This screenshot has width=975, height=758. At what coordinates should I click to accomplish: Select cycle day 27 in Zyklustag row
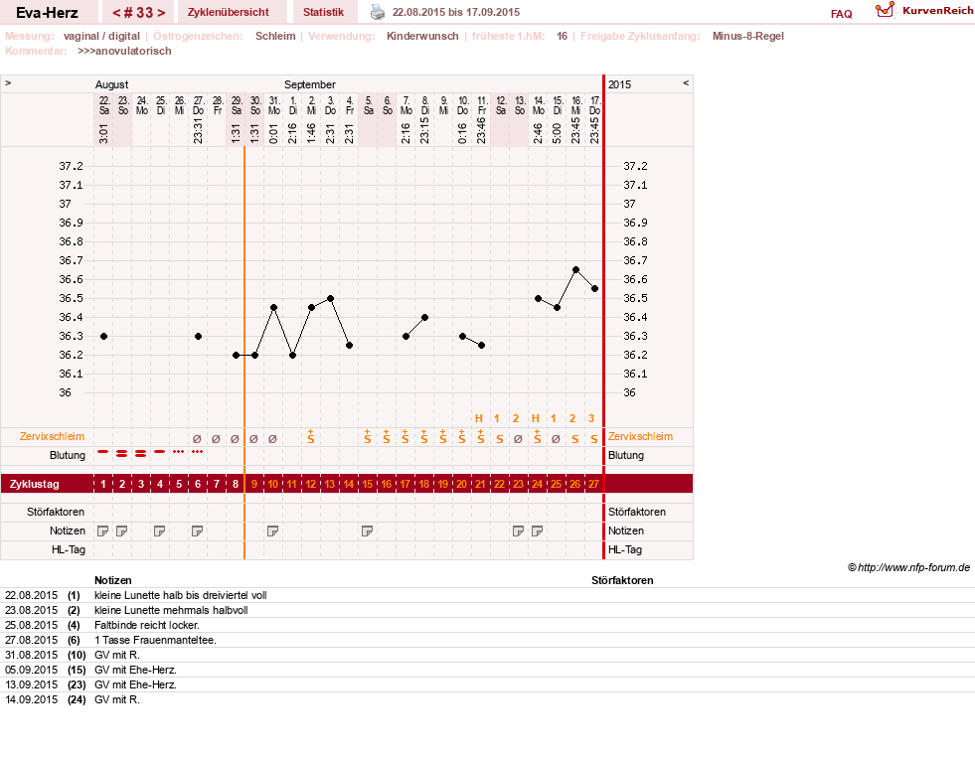point(593,484)
